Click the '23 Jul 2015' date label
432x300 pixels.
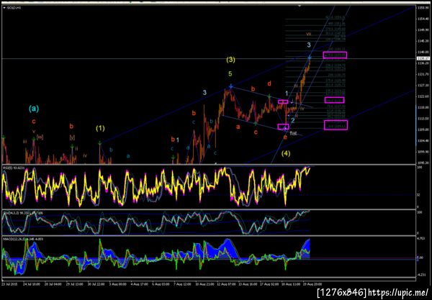click(x=9, y=284)
